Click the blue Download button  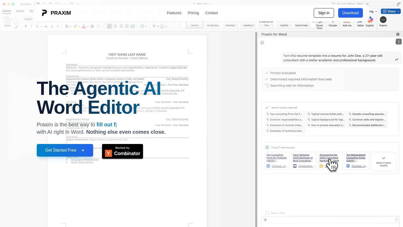(350, 13)
